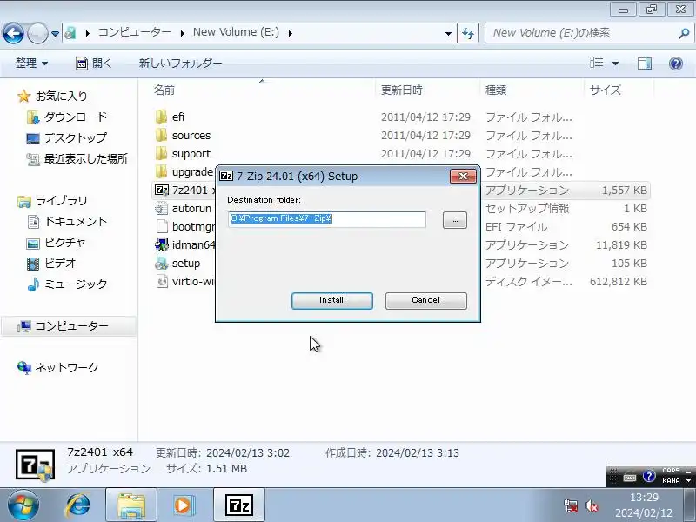Select the virtio-win disk image file
Screen dimensions: 696x522
coord(184,281)
